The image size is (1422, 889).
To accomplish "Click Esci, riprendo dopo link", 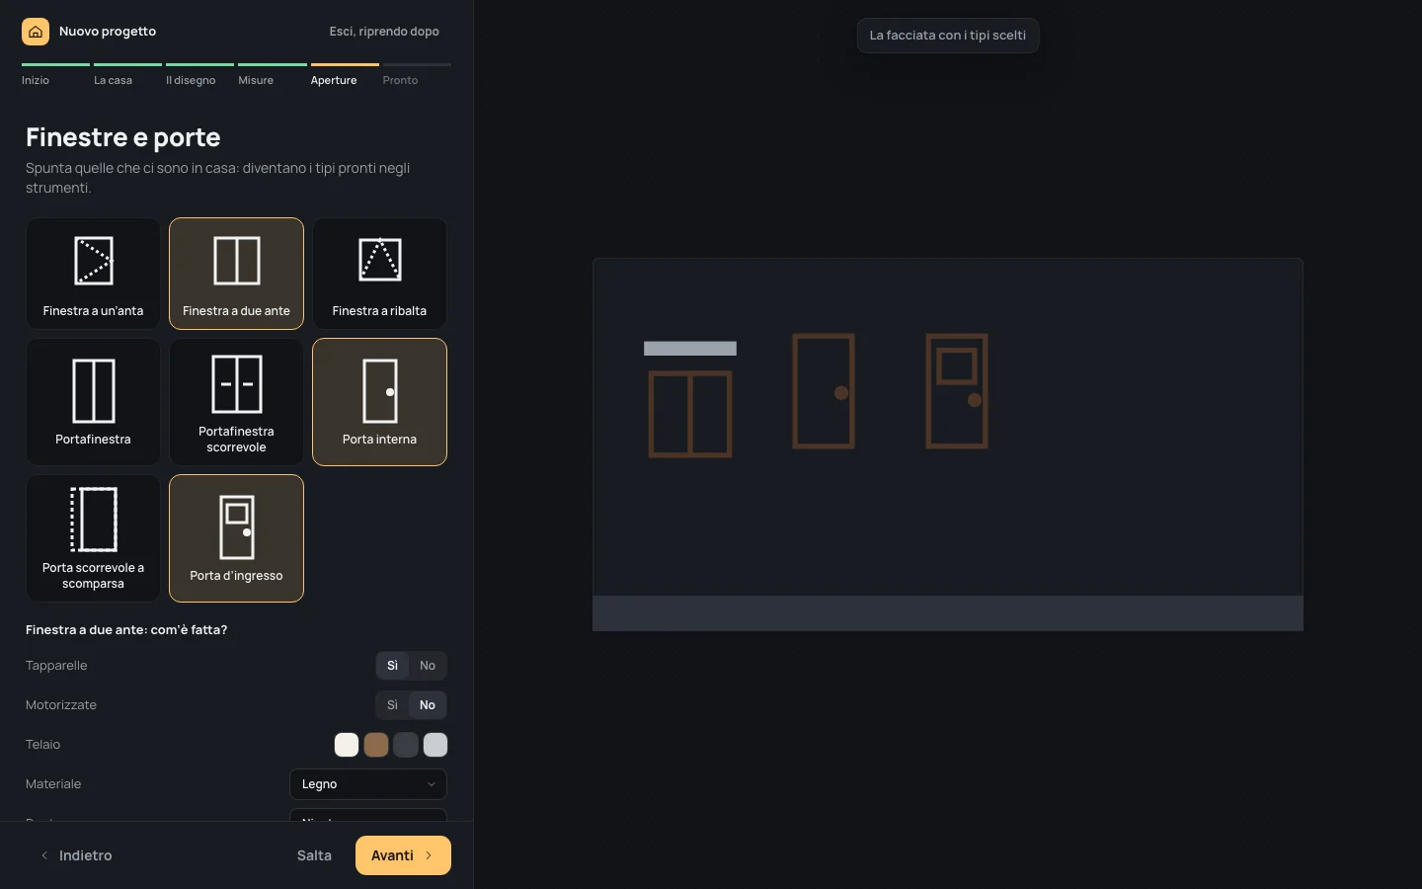I will 384,32.
